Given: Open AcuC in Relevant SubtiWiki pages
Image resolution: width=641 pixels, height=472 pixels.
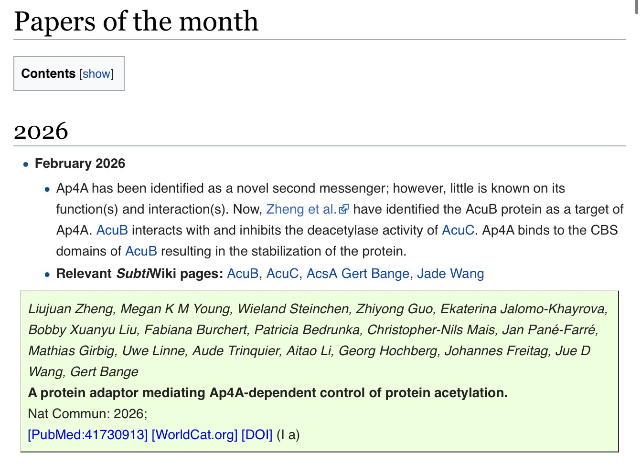Looking at the screenshot, I should click(282, 274).
